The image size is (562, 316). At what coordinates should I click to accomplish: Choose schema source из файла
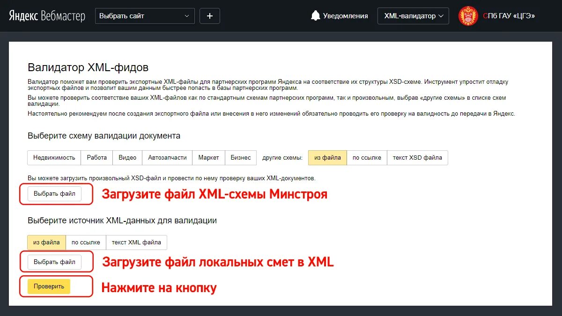[x=327, y=158]
